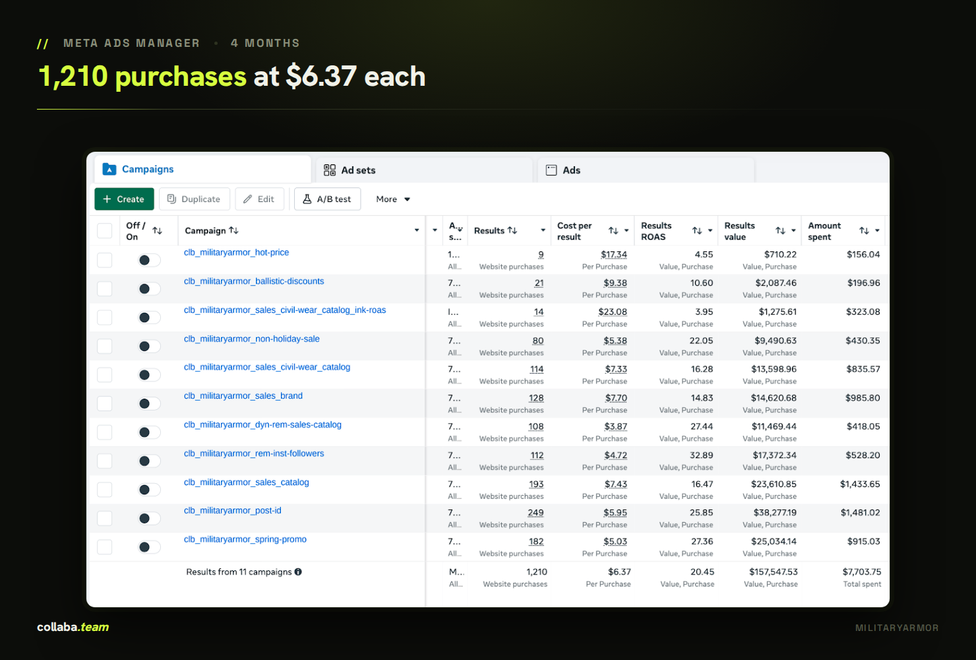The width and height of the screenshot is (976, 660).
Task: Expand the Campaign column dropdown arrow
Action: click(x=417, y=230)
